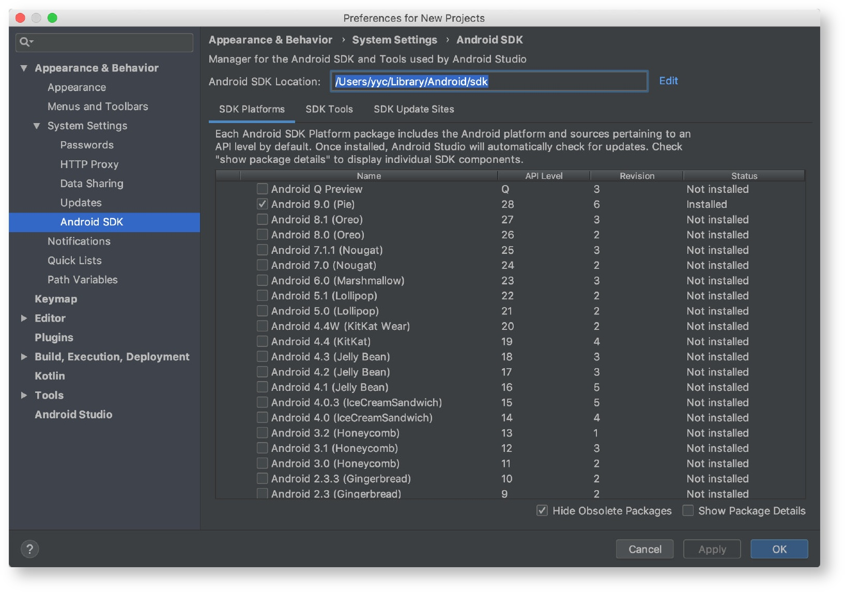Viewport: 845px width, 592px height.
Task: Select the Android 7.1.1 (Nougat) checkbox
Action: tap(263, 250)
